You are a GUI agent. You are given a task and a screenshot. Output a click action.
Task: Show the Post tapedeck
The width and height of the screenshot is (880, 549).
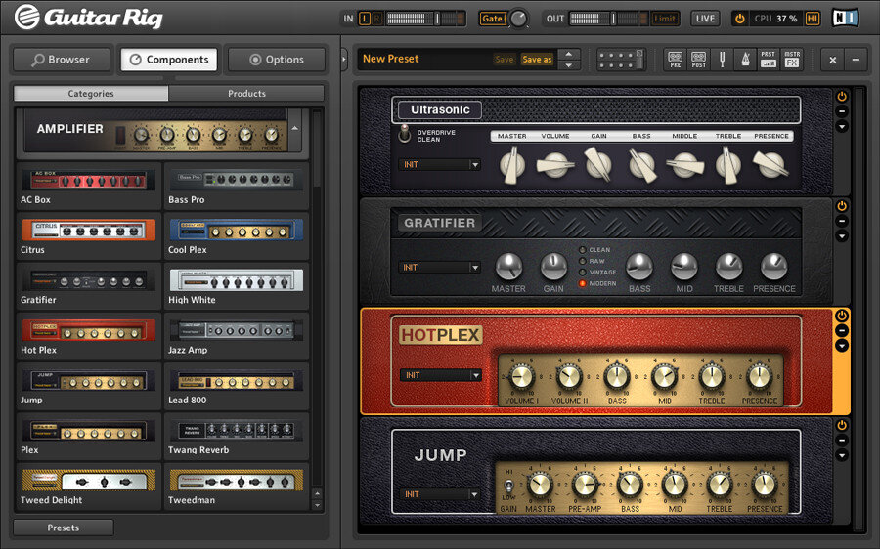point(699,60)
